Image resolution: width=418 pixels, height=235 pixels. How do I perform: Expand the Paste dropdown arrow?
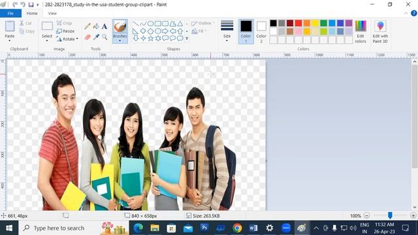[10, 40]
